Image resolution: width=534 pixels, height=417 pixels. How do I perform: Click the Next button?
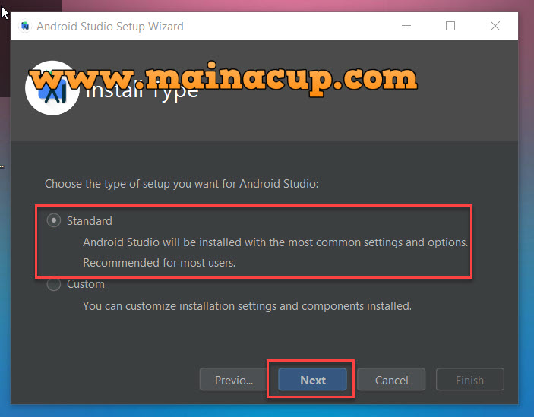click(312, 380)
